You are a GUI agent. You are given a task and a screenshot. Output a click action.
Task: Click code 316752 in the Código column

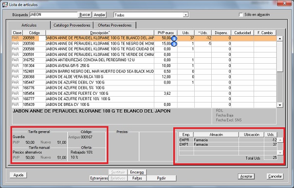pyautogui.click(x=29, y=60)
